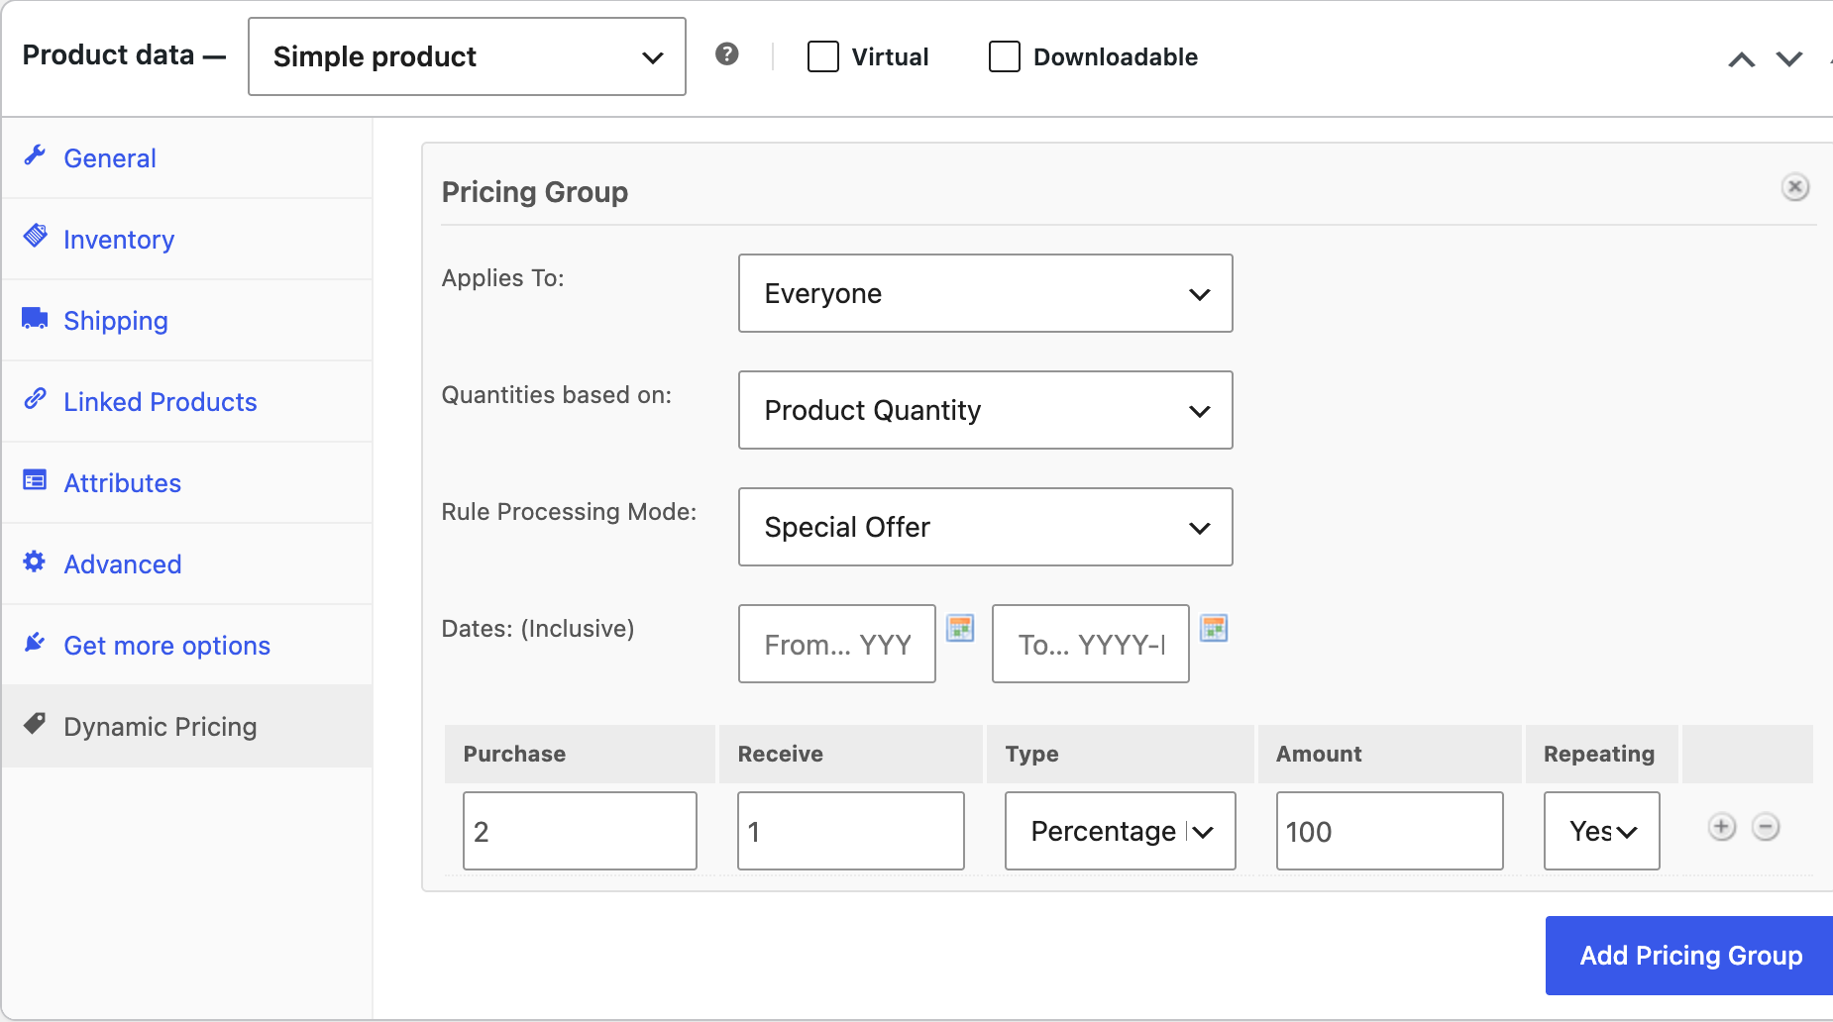The height and width of the screenshot is (1022, 1833).
Task: Focus the From date input field
Action: tap(837, 644)
